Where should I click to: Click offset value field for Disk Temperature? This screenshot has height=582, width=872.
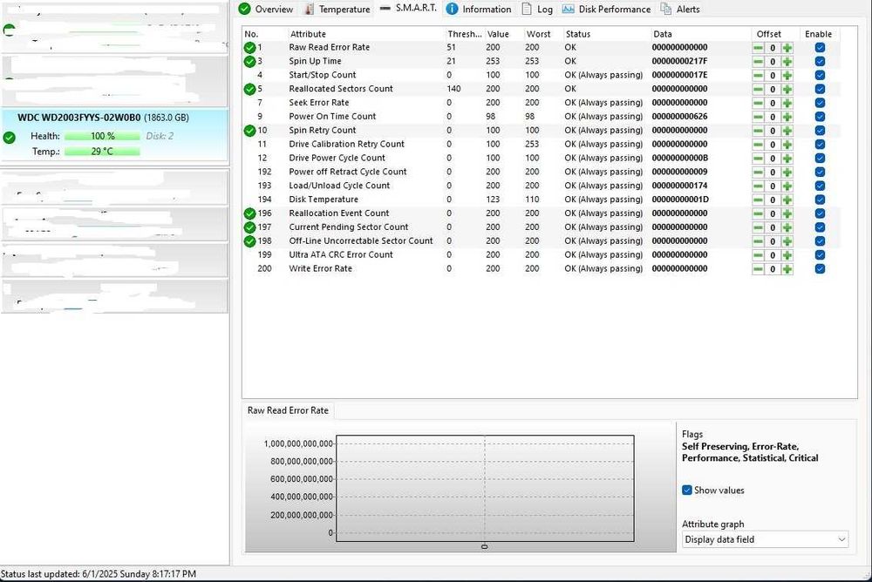773,200
